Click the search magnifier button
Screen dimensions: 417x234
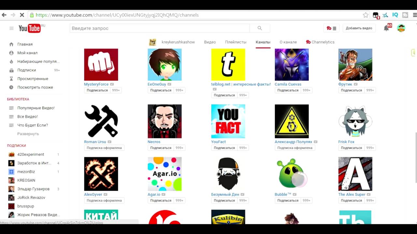(260, 28)
